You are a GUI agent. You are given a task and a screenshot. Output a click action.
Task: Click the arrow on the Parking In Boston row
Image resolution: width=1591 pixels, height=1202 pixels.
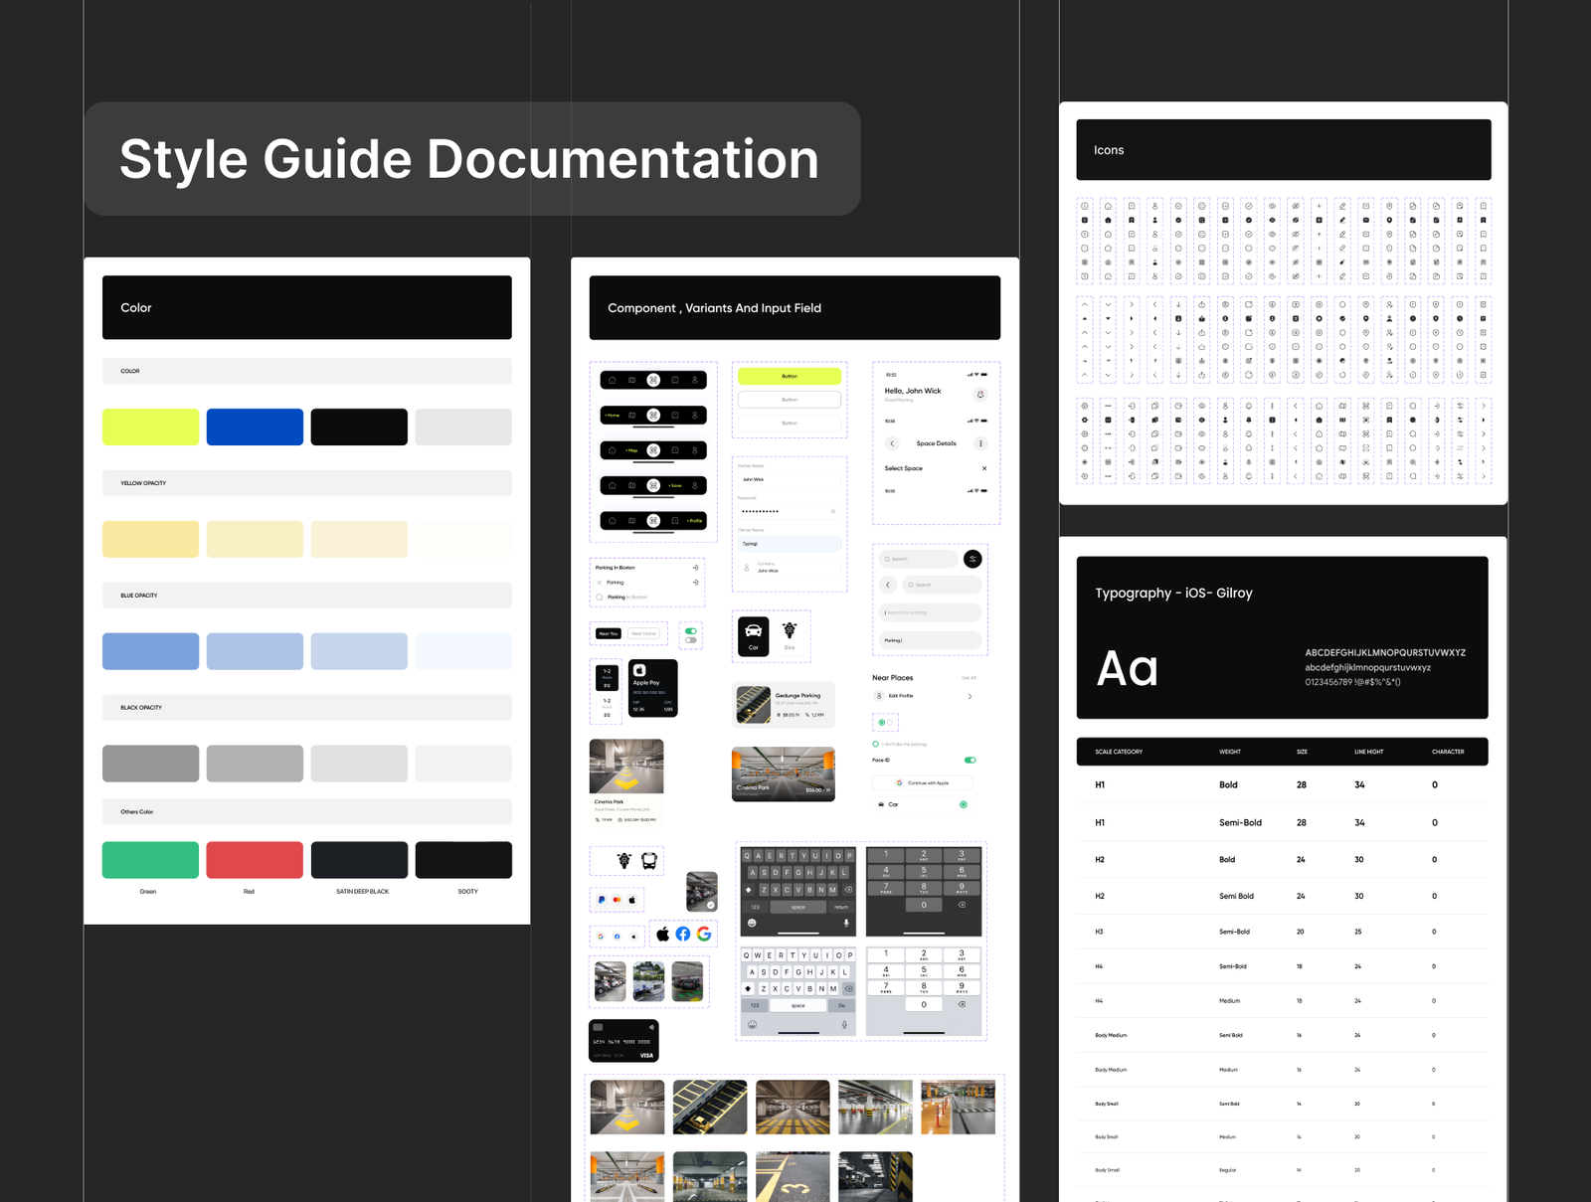(695, 568)
